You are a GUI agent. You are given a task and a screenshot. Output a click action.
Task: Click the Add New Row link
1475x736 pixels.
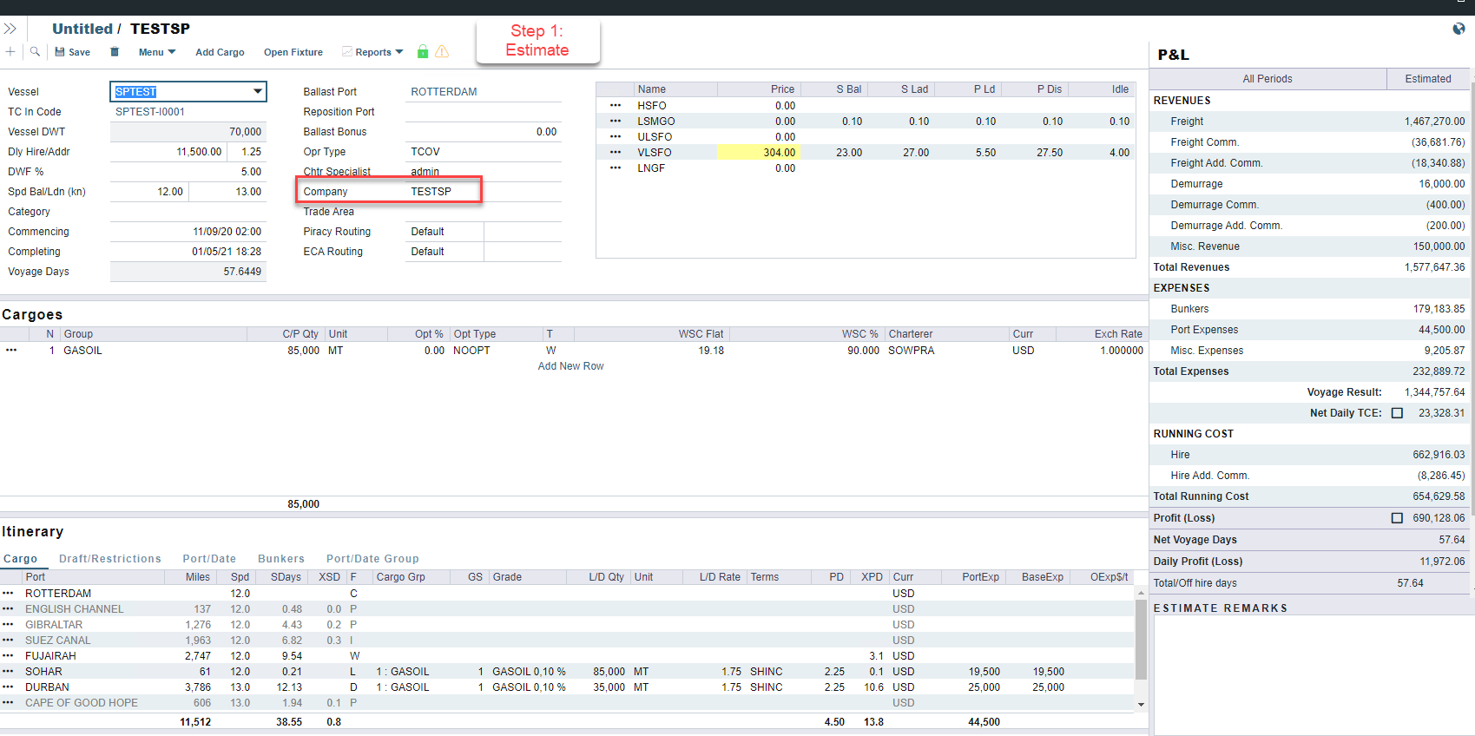(x=570, y=366)
